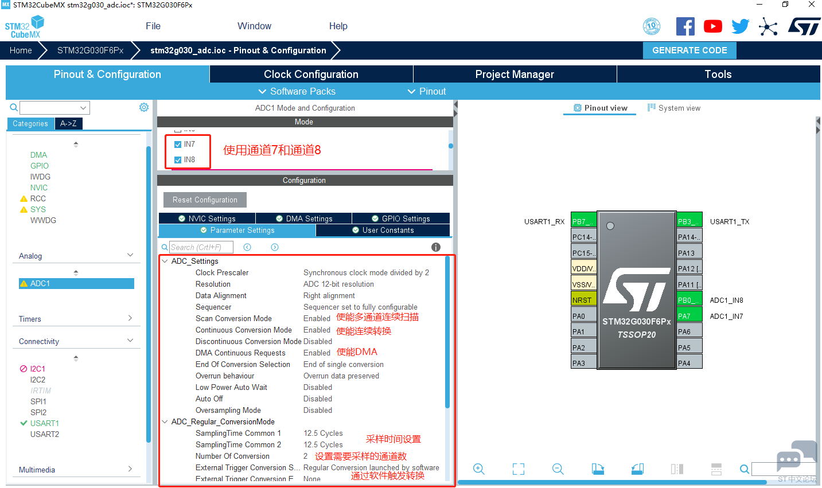The image size is (822, 488).
Task: Rotate the chip counter-clockwise
Action: tap(637, 469)
